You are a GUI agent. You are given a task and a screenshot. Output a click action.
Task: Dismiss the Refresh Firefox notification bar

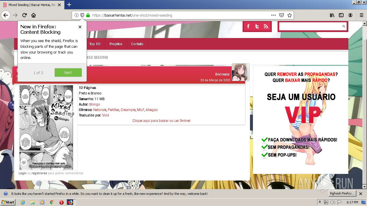(x=361, y=194)
